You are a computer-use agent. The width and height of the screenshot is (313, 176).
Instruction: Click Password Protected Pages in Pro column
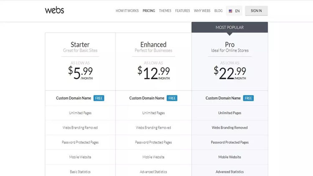click(x=230, y=142)
